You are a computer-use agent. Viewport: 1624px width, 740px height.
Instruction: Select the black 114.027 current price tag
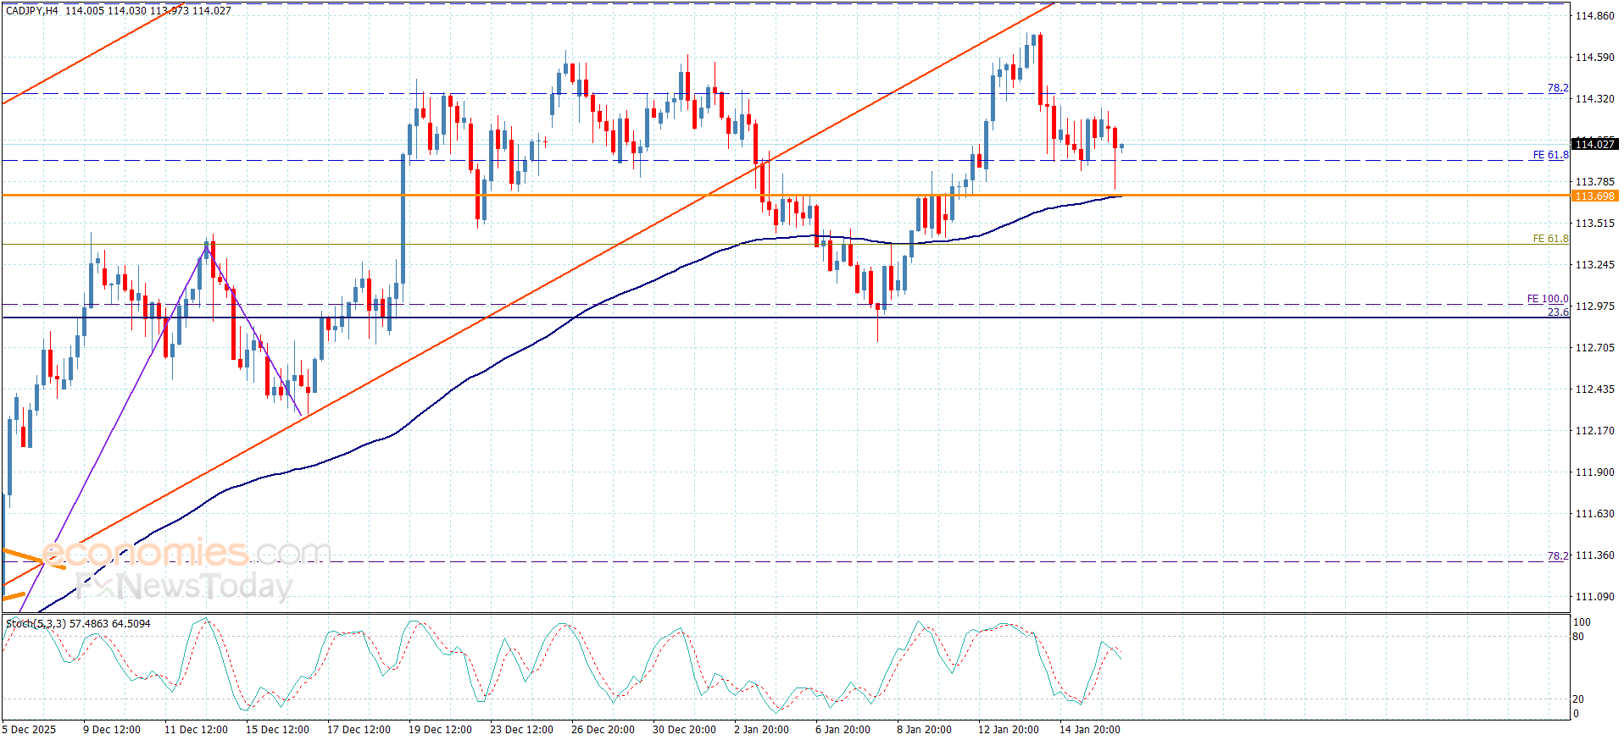point(1593,145)
